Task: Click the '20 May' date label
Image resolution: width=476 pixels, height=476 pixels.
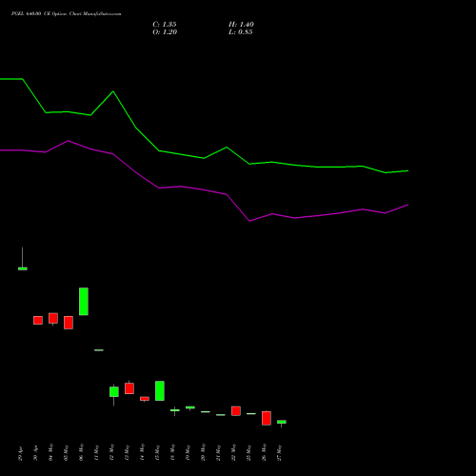Action: pyautogui.click(x=203, y=452)
